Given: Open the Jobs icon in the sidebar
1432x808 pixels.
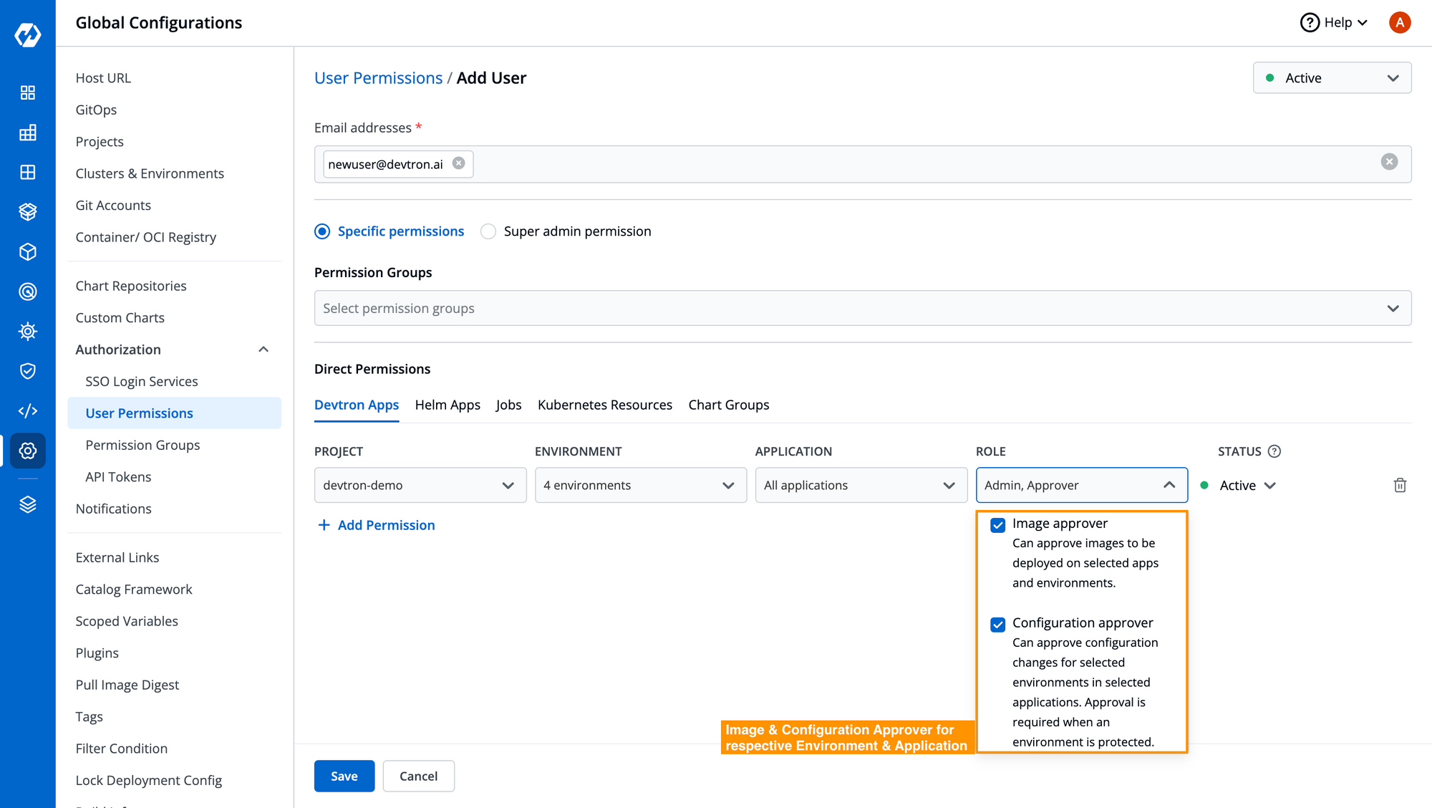Looking at the screenshot, I should (28, 133).
